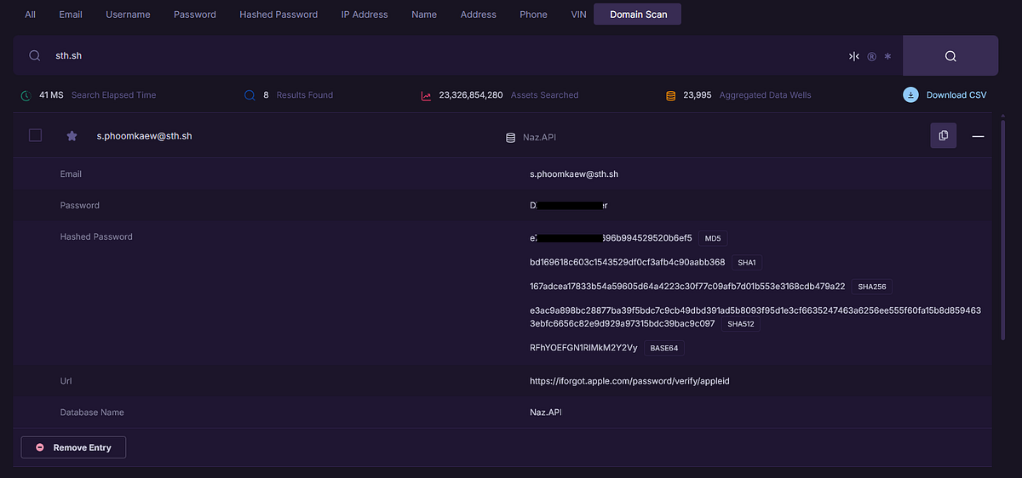This screenshot has width=1022, height=478.
Task: Click the Aggregated Data Wells stack icon
Action: pyautogui.click(x=670, y=95)
